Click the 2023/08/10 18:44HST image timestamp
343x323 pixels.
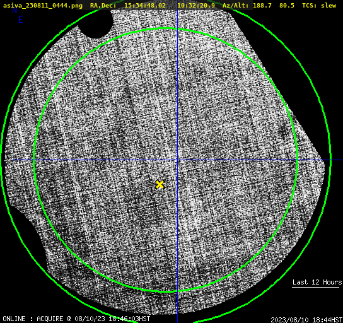(x=306, y=319)
